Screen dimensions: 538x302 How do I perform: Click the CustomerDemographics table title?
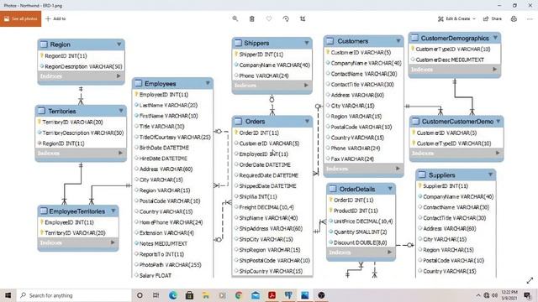point(455,38)
